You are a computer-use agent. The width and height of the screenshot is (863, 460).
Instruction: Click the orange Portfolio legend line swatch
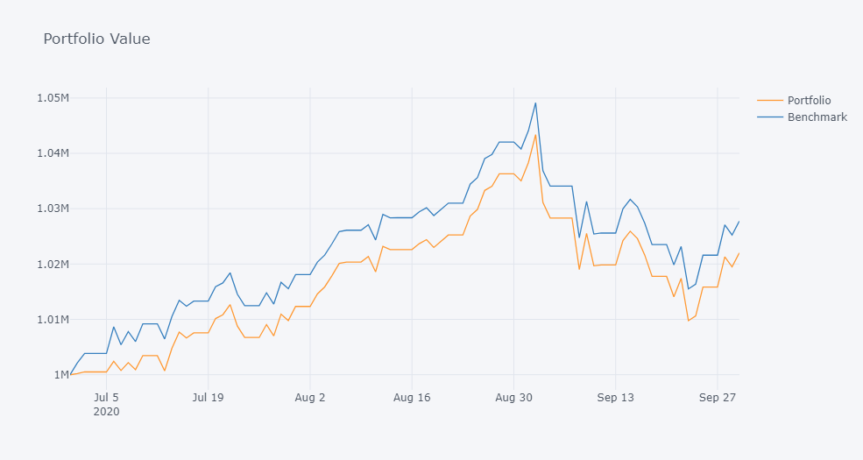click(x=769, y=100)
